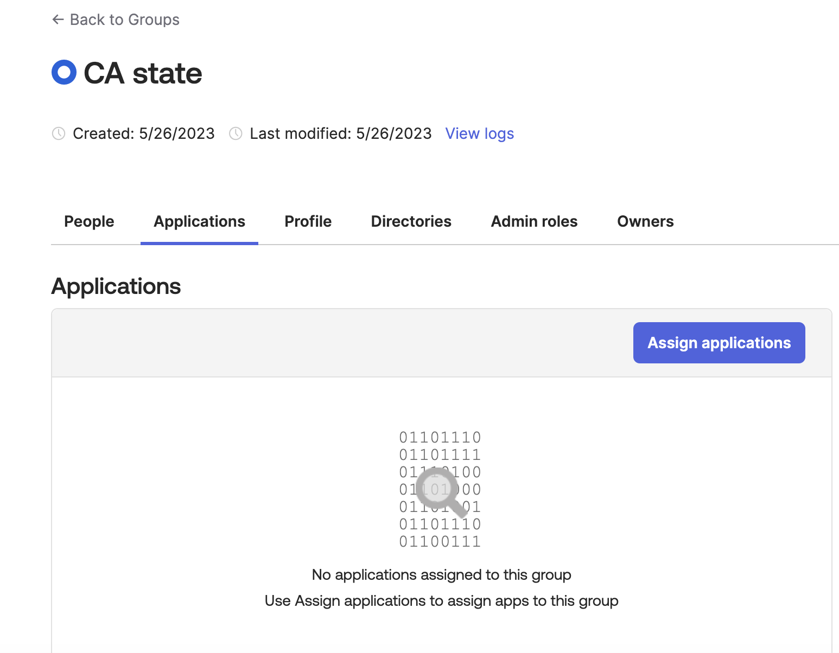This screenshot has height=653, width=839.
Task: Switch to the People tab
Action: tap(89, 221)
